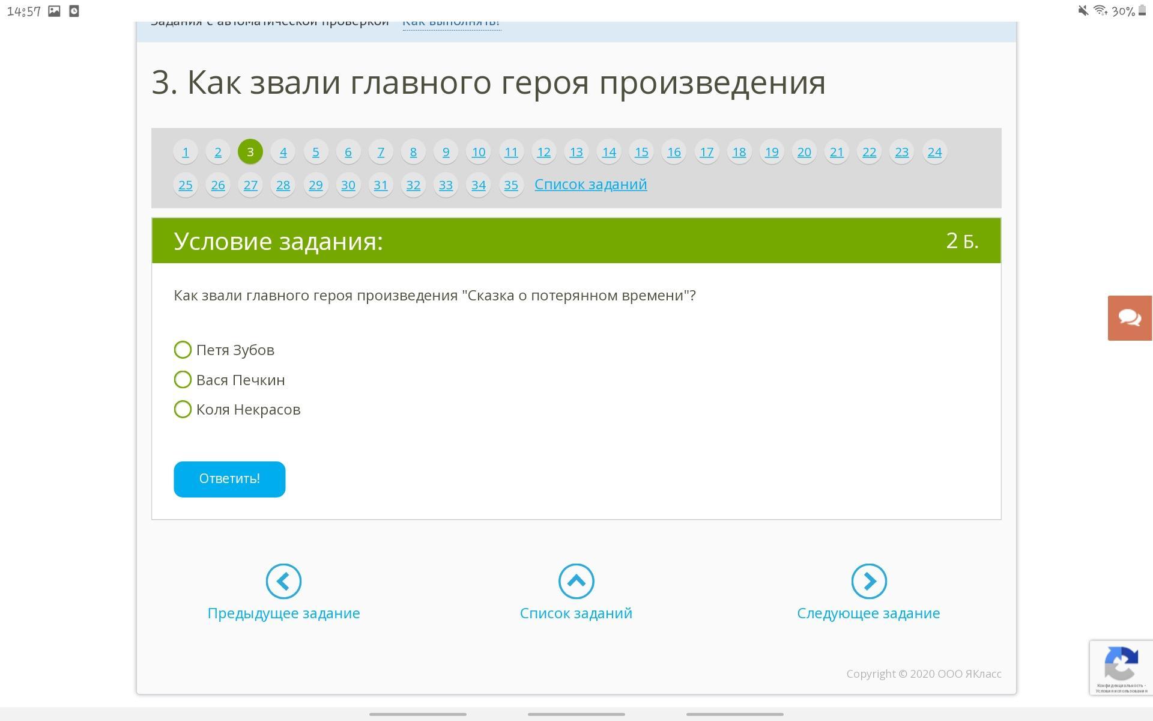Select the answer Коля Некрасов

[x=183, y=409]
